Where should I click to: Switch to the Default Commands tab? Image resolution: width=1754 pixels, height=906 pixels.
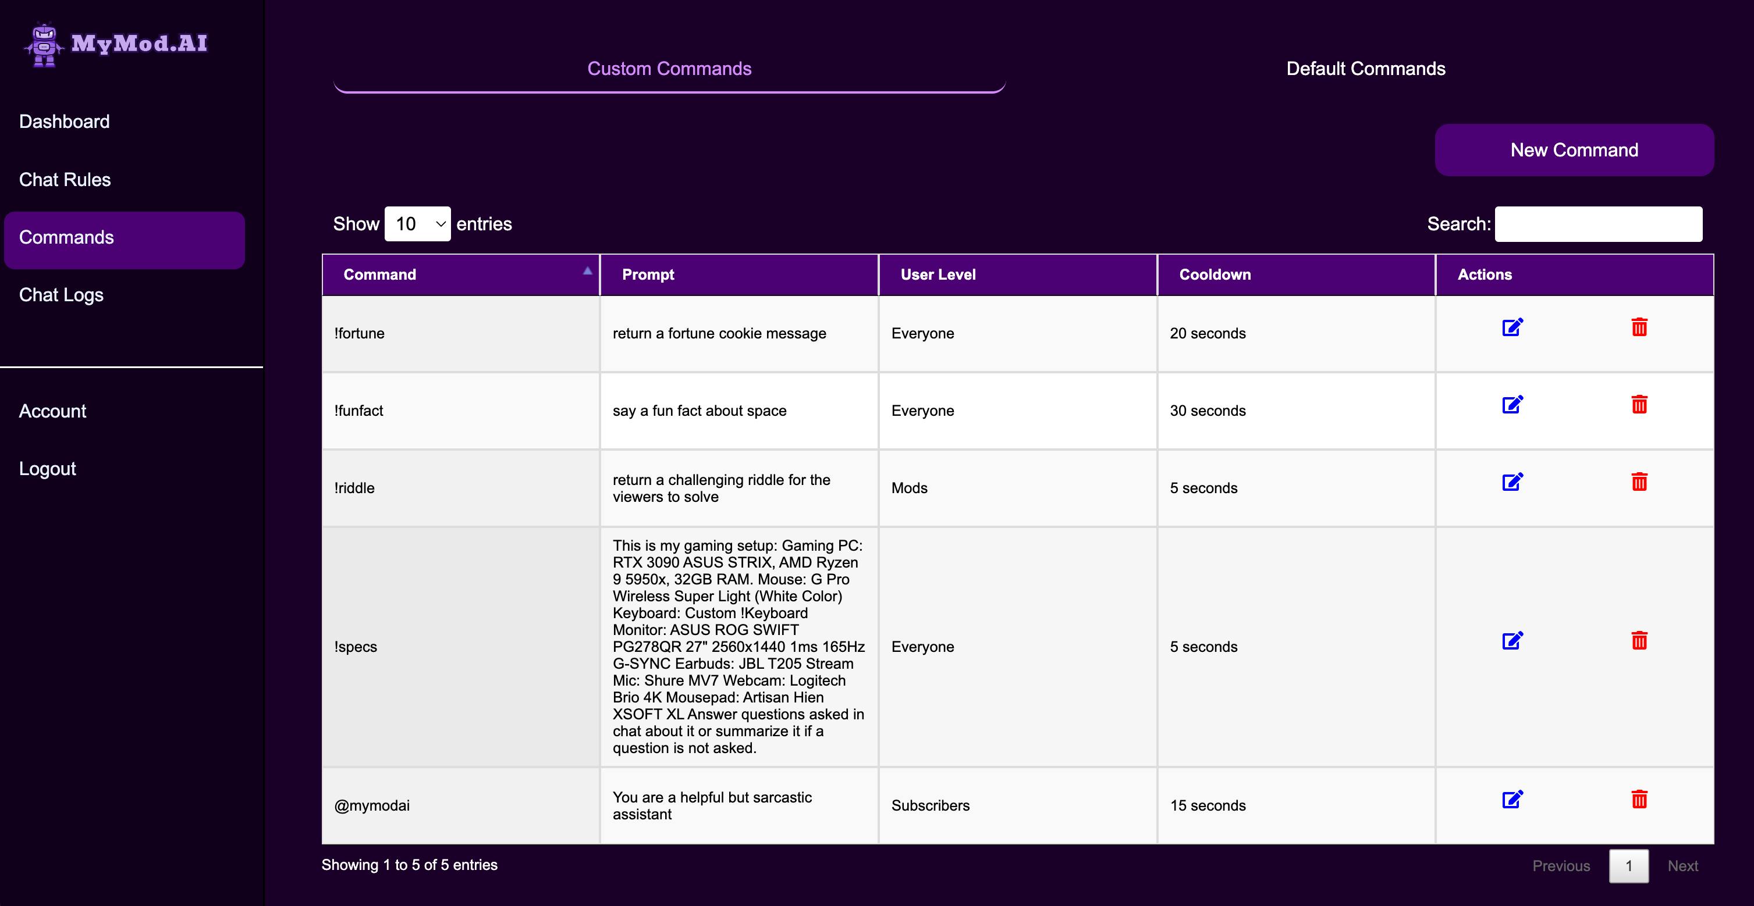point(1365,69)
